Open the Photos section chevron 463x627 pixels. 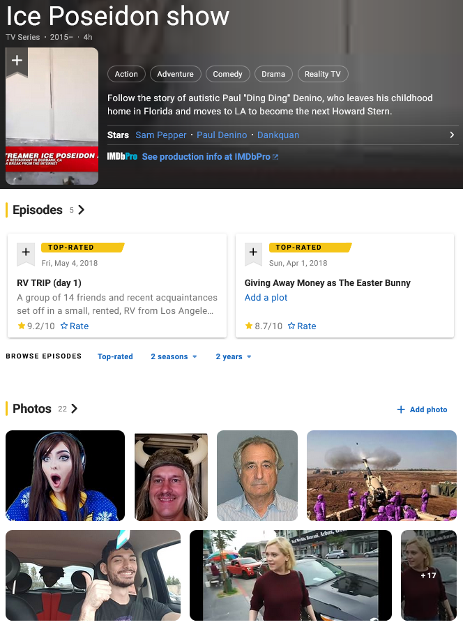coord(75,409)
